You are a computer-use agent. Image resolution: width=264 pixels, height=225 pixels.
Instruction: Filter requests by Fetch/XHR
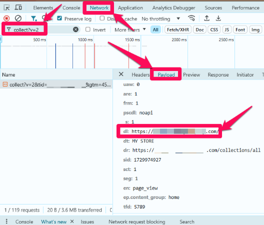click(x=178, y=29)
